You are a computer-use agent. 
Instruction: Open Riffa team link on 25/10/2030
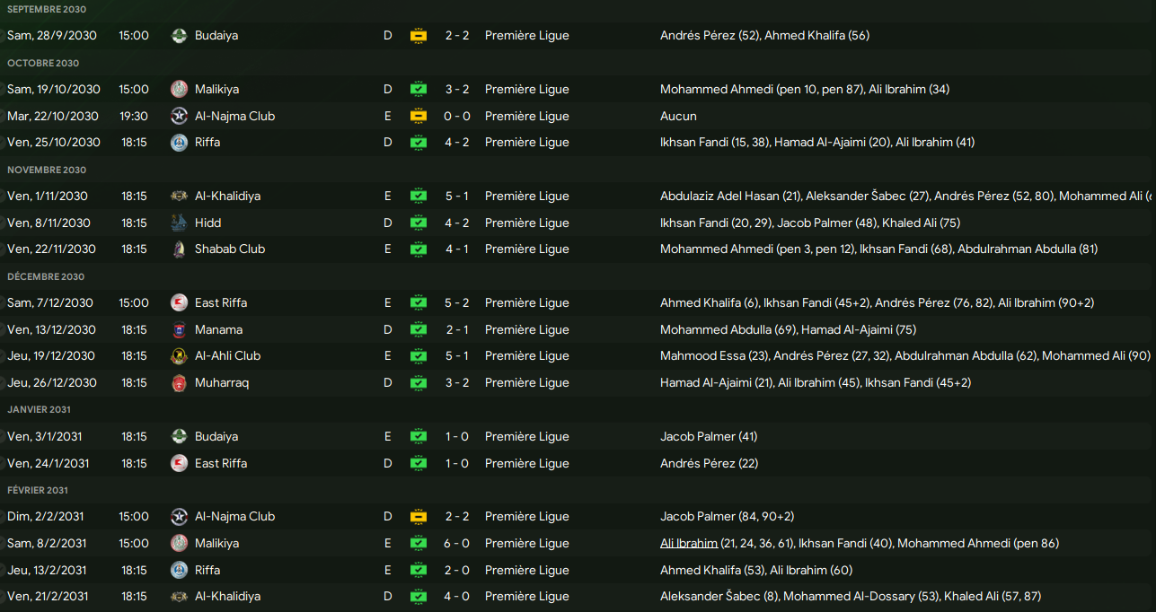point(207,142)
